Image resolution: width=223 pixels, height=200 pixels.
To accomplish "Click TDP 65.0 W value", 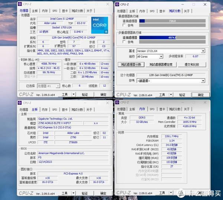I will click(81, 23).
